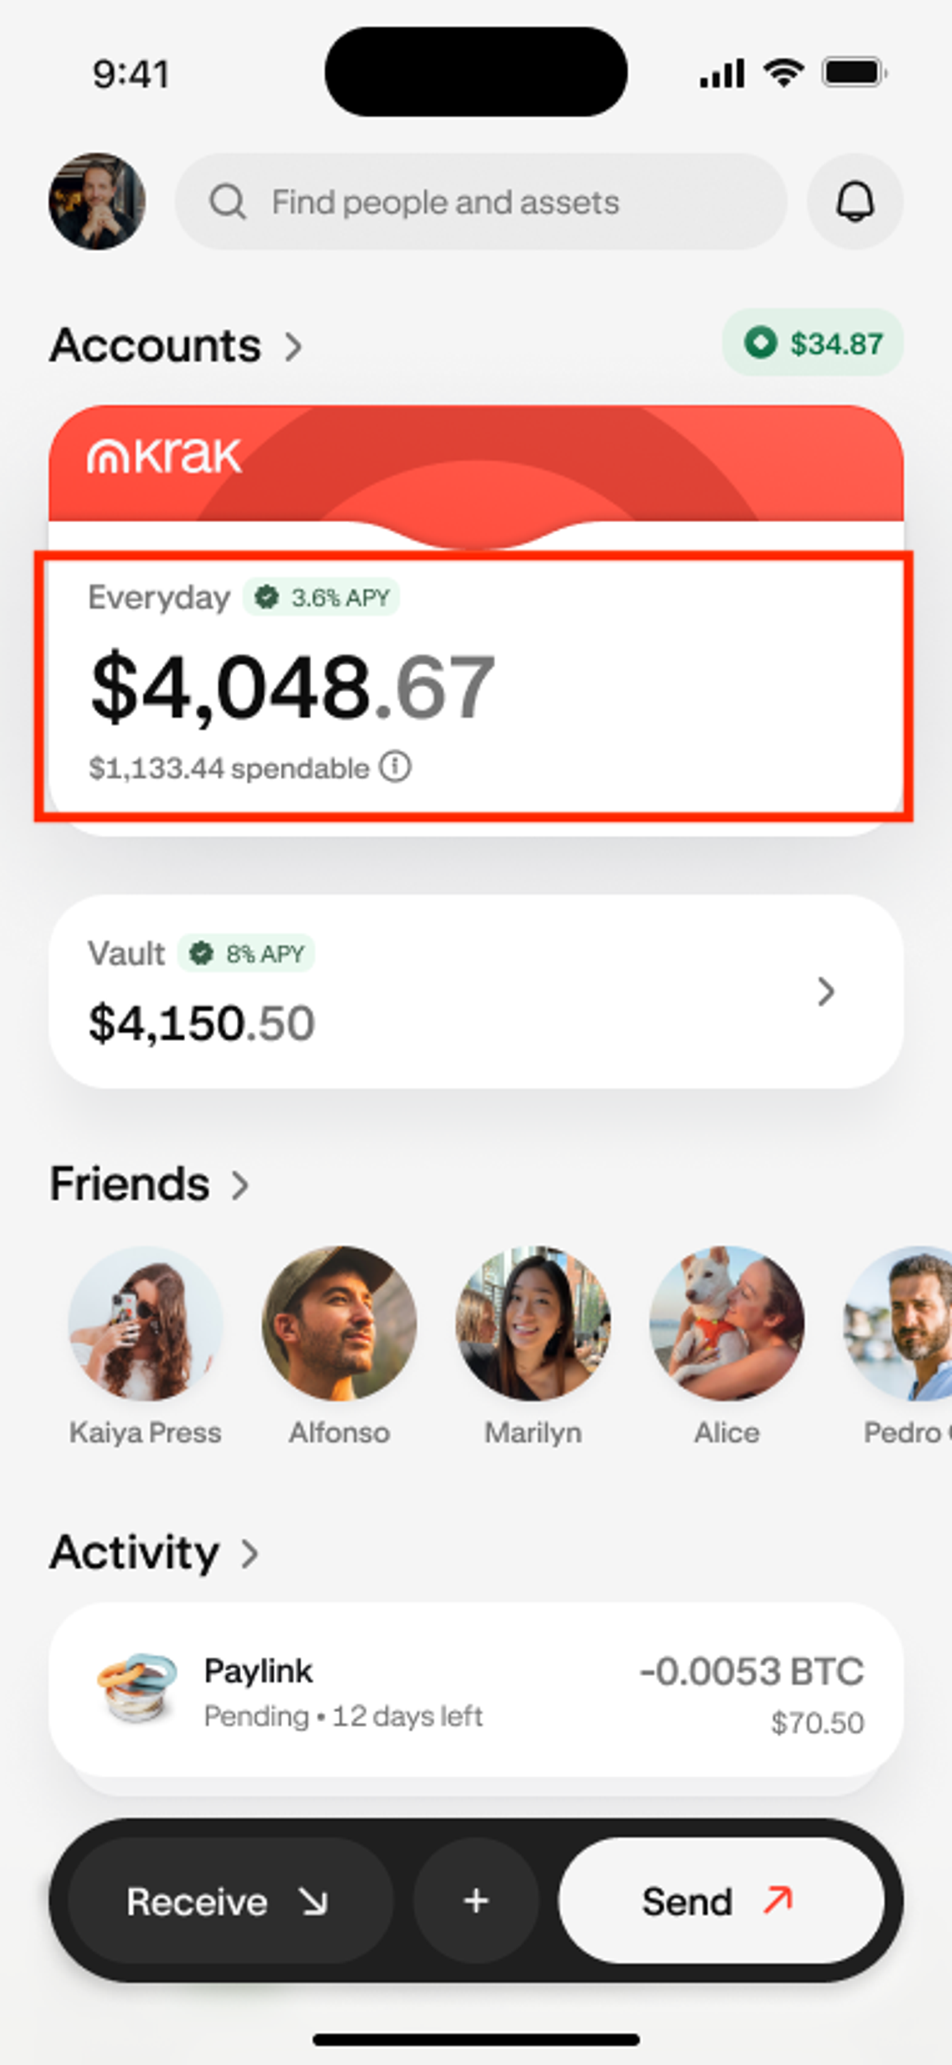Tap the spendable info icon
The height and width of the screenshot is (2065, 952).
click(395, 767)
